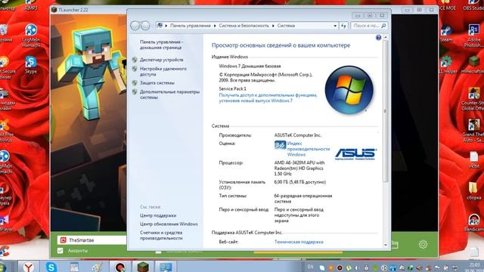Click the text Windows 7 Домашняя базовая
484x272 pixels.
click(250, 66)
